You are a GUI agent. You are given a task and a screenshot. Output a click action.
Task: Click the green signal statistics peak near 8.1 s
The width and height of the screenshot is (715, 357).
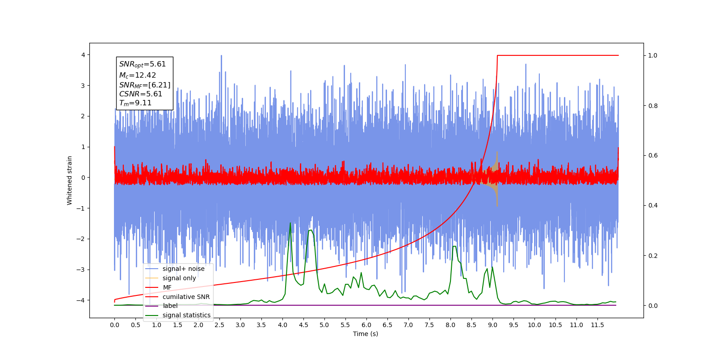[x=454, y=247]
